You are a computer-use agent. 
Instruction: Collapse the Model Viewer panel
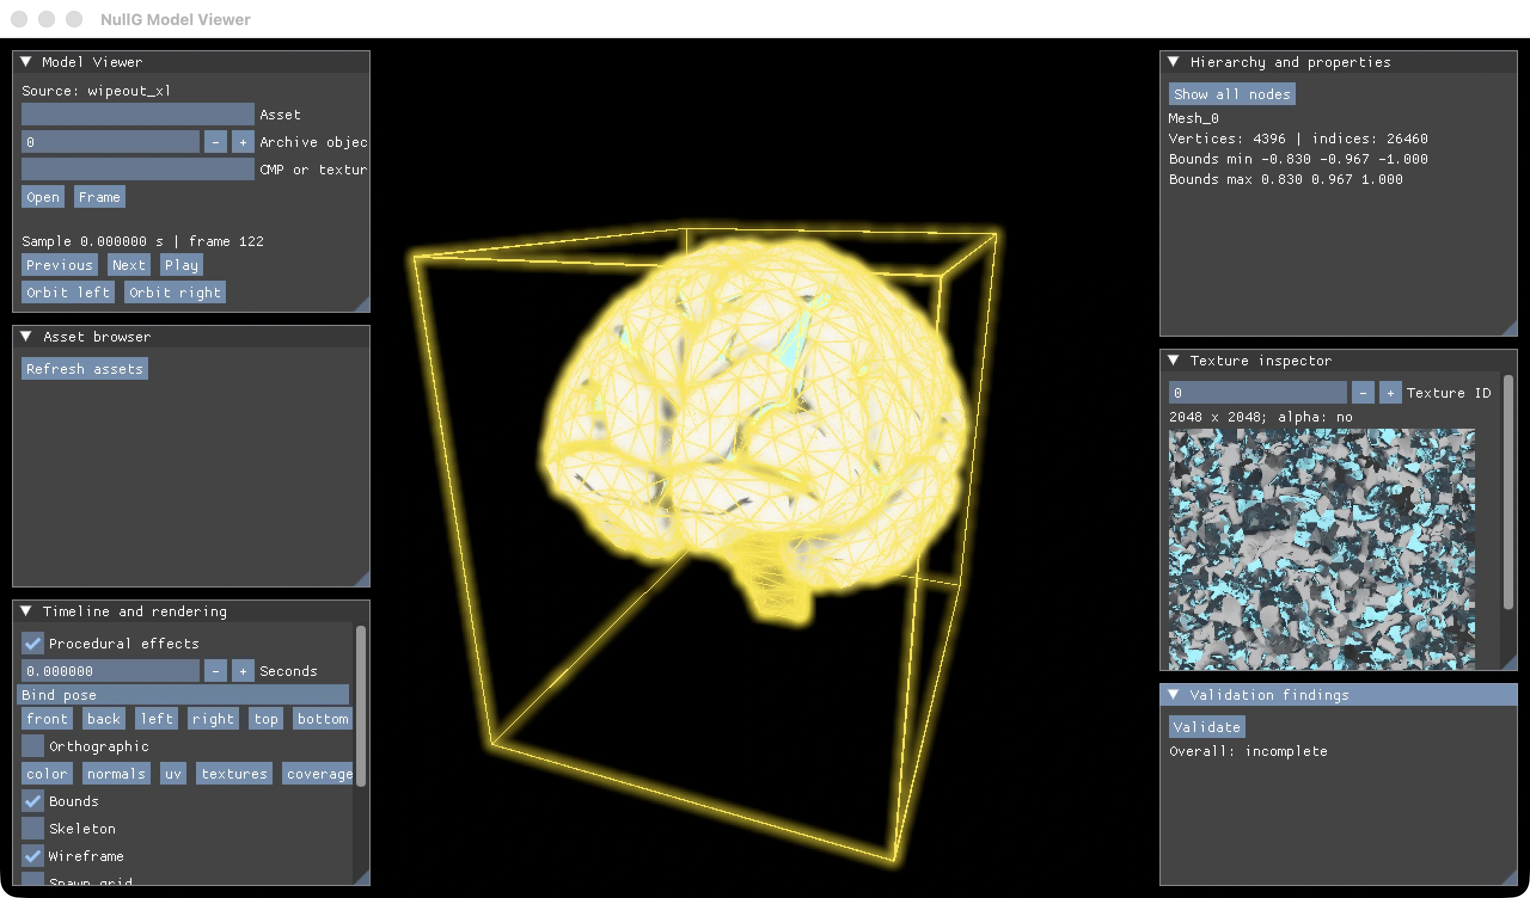(x=26, y=62)
